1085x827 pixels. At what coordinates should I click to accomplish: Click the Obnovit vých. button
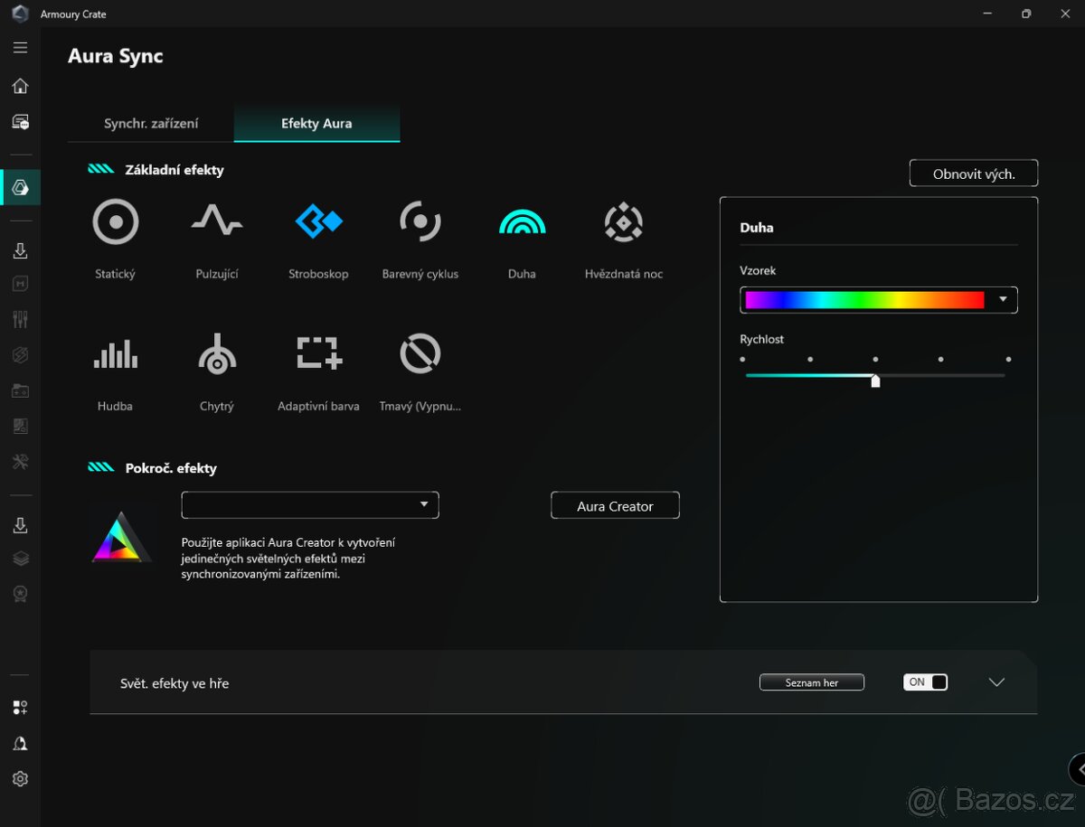pyautogui.click(x=974, y=173)
